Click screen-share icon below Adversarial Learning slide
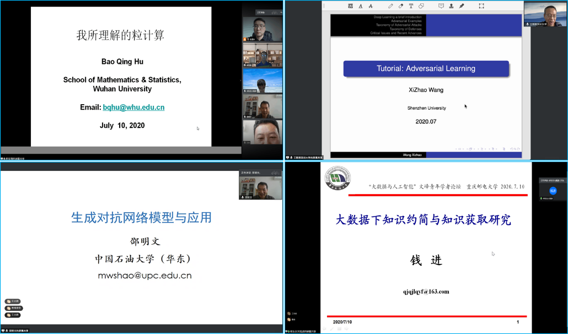The image size is (568, 334). (288, 158)
